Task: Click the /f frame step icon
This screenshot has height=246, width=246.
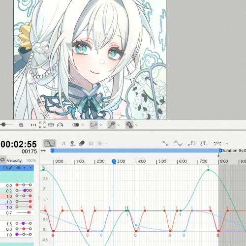Action: (63, 144)
